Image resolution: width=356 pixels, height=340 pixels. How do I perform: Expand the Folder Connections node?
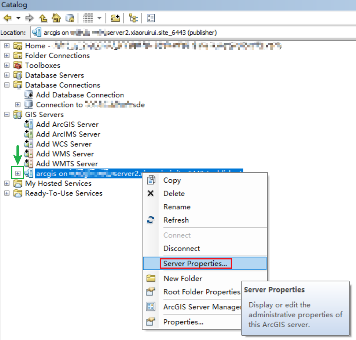7,56
